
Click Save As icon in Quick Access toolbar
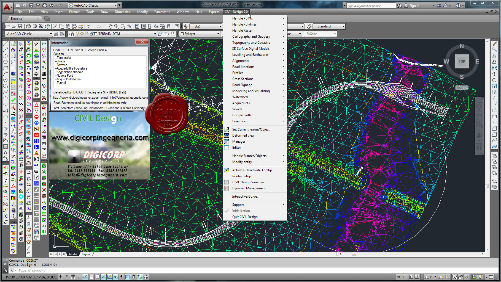37,5
